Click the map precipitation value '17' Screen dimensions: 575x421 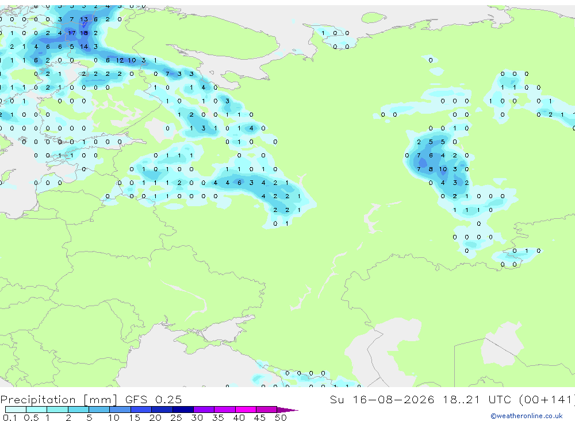click(x=71, y=33)
